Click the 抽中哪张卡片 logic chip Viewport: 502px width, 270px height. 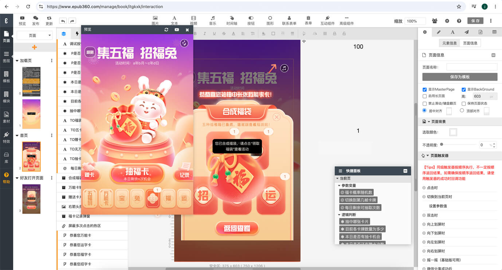(x=354, y=222)
